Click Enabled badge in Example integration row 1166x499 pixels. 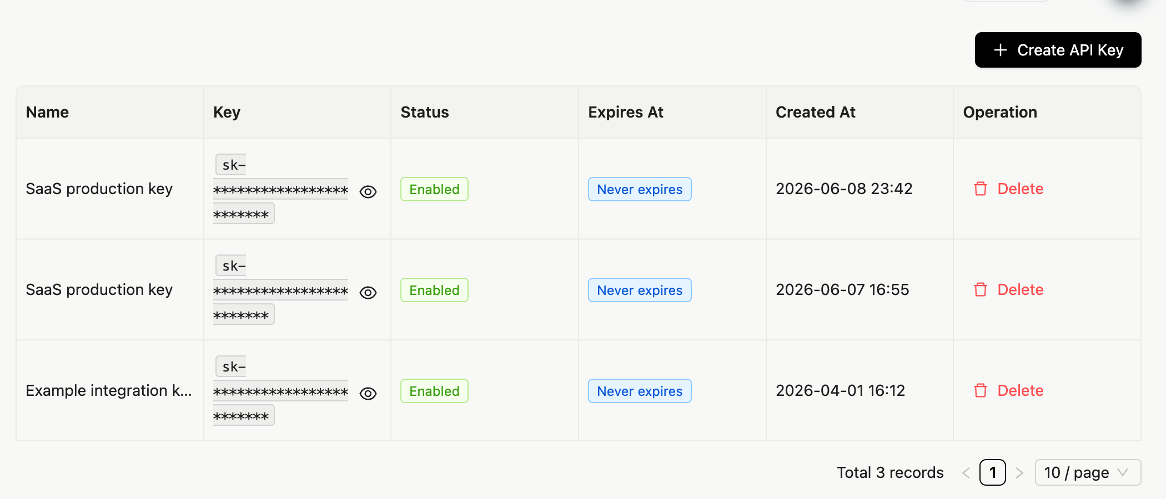point(434,391)
